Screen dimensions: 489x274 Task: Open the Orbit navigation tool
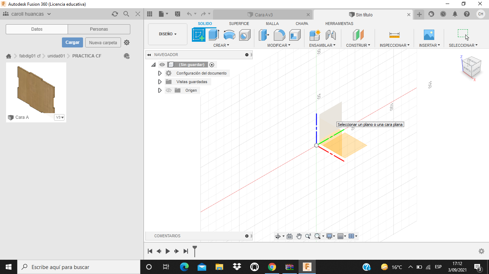[x=278, y=236]
